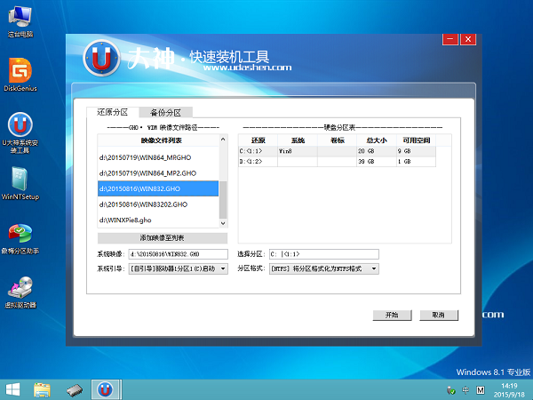Switch to the 还原分区 tab
This screenshot has height=400, width=533.
pyautogui.click(x=113, y=112)
